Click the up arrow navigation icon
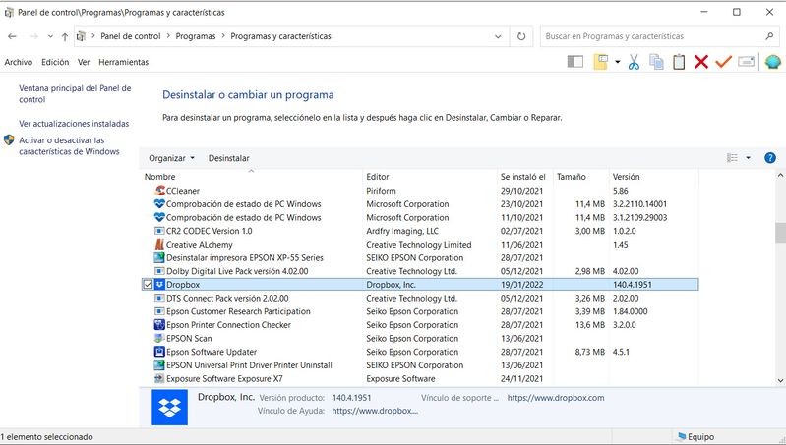Viewport: 786px width, 445px height. (65, 36)
